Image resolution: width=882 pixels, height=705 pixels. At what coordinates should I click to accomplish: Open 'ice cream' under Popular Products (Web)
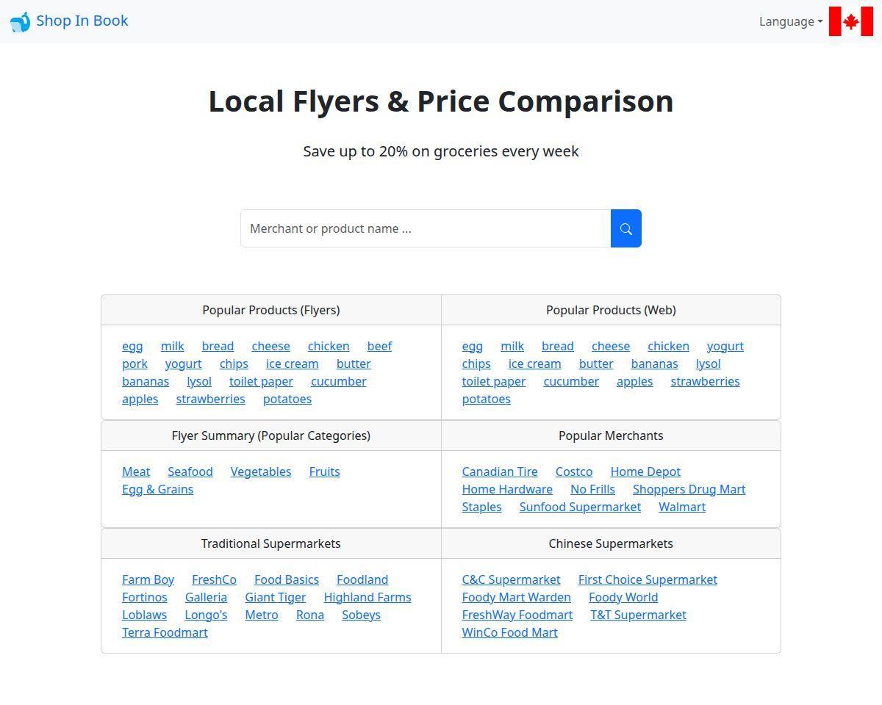point(535,364)
